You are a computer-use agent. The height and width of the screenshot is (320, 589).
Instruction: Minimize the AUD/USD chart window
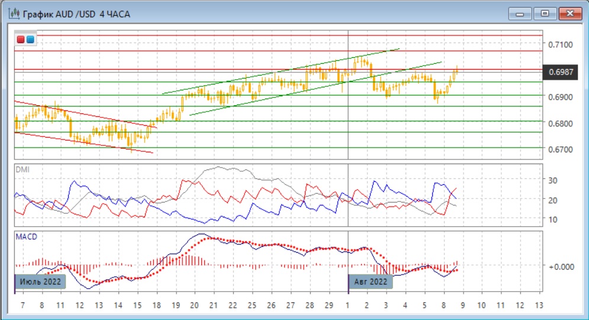(x=521, y=13)
